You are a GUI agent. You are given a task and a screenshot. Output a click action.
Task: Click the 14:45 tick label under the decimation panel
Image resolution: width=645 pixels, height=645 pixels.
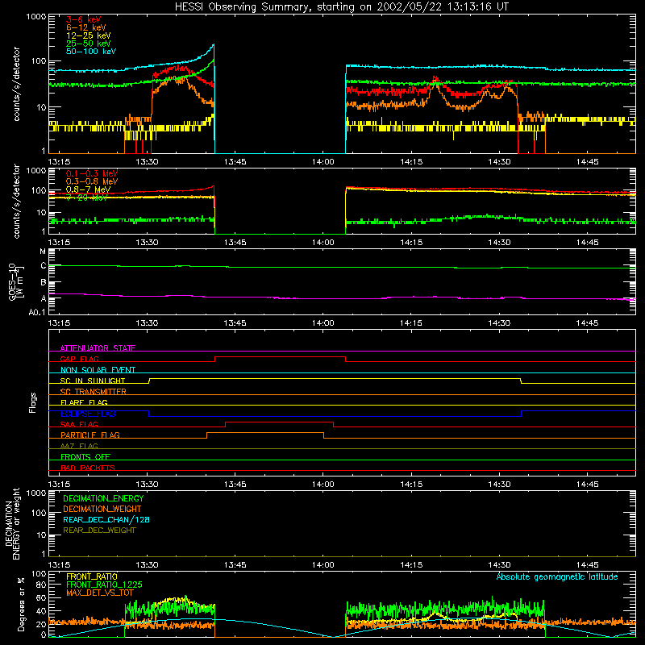588,565
